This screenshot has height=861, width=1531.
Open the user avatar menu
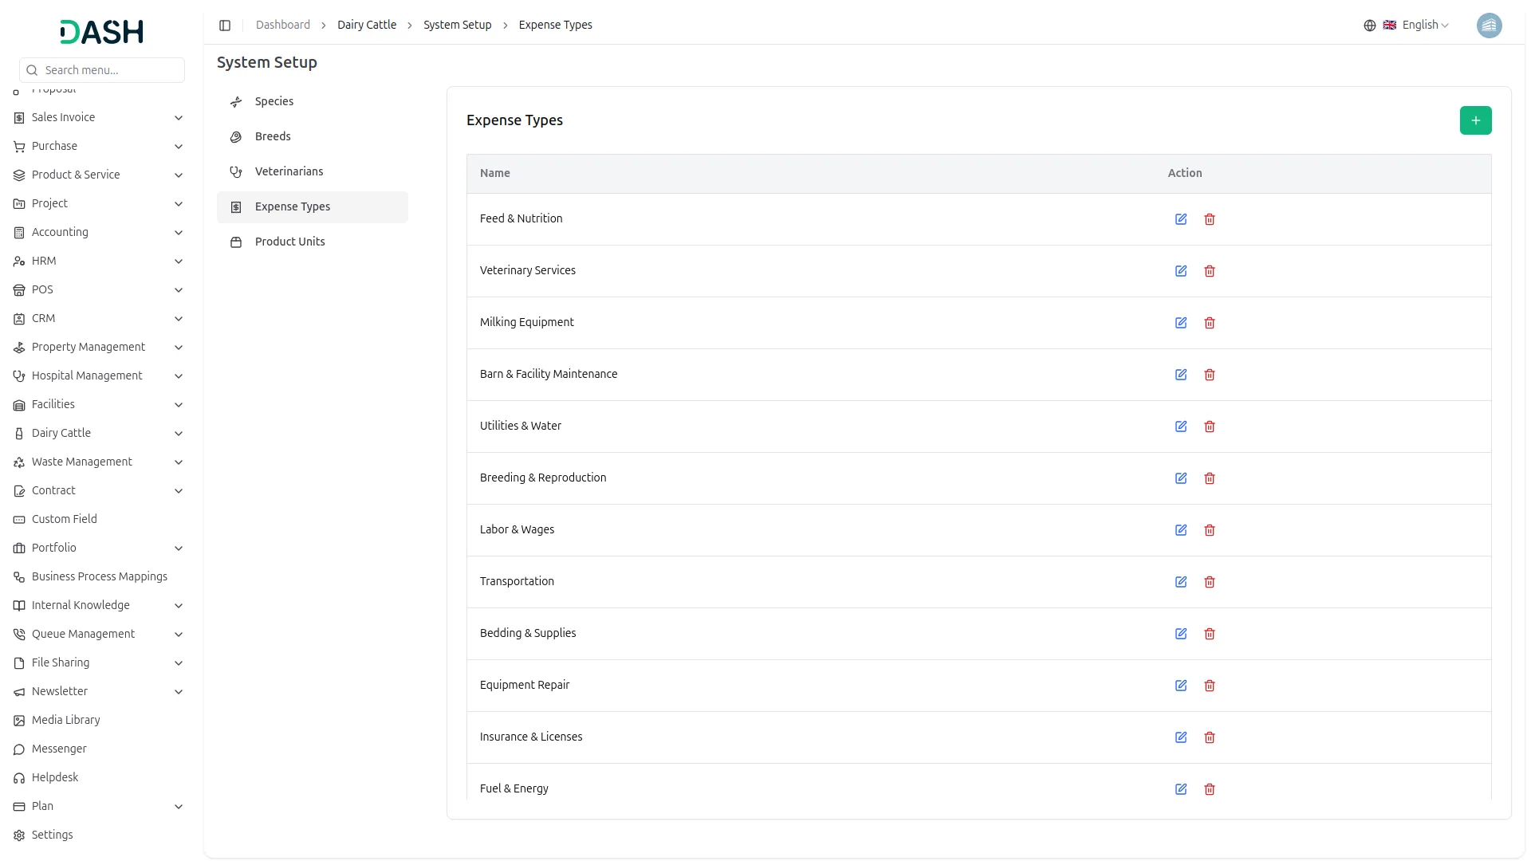point(1489,26)
